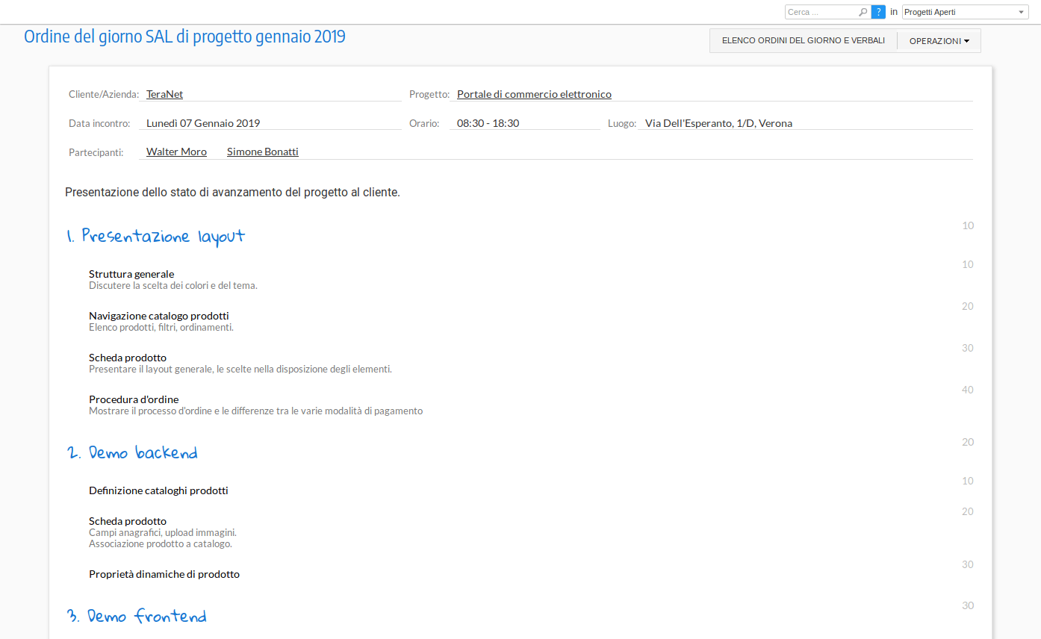Screen dimensions: 1041x639
Task: Click the Proprietà dinamiche di prodotto item
Action: tap(164, 574)
